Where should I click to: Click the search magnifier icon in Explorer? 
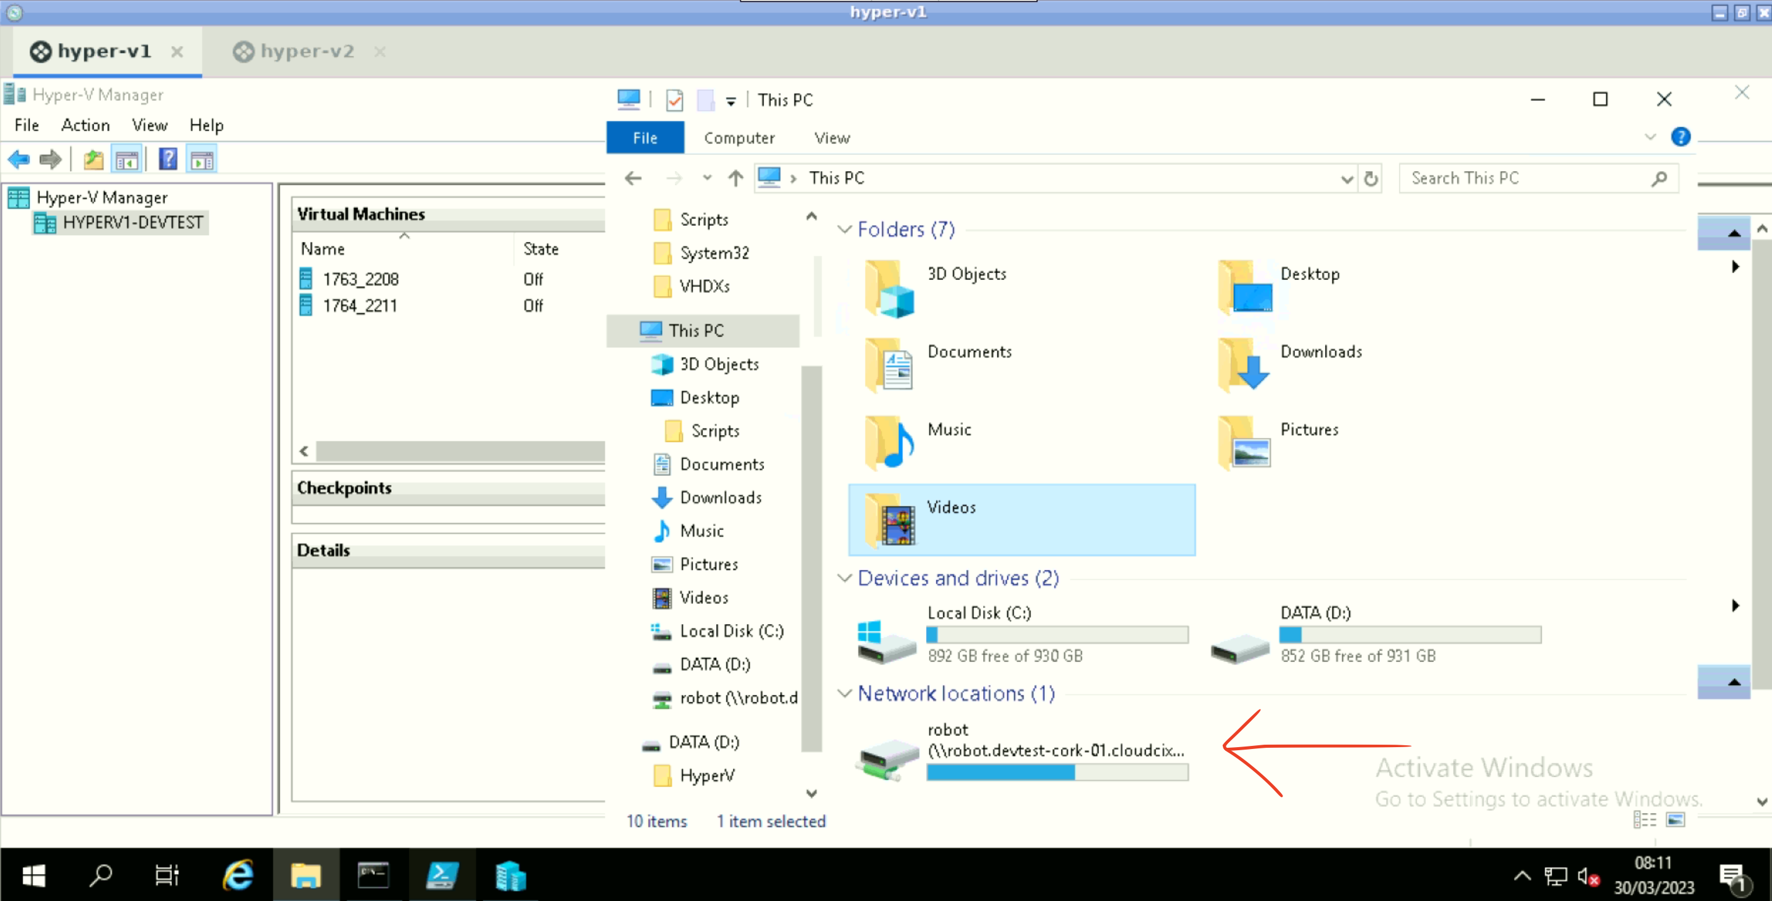1659,179
